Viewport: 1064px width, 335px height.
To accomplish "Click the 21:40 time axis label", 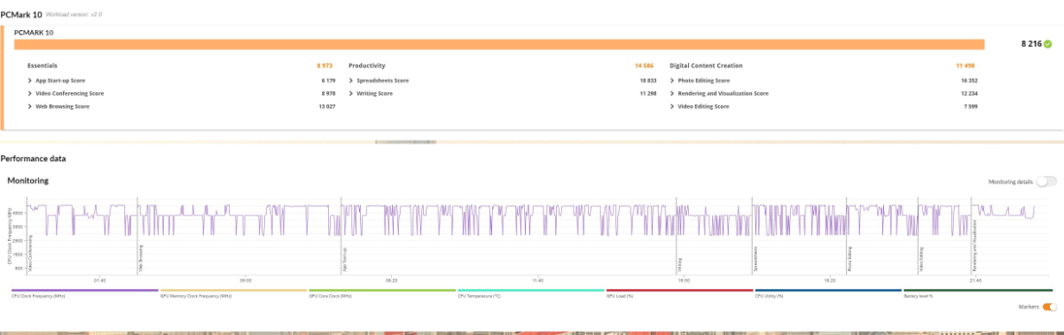I will click(975, 280).
